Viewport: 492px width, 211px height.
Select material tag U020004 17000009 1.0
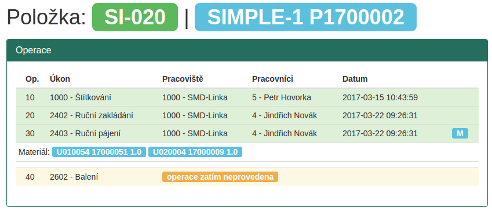click(195, 152)
